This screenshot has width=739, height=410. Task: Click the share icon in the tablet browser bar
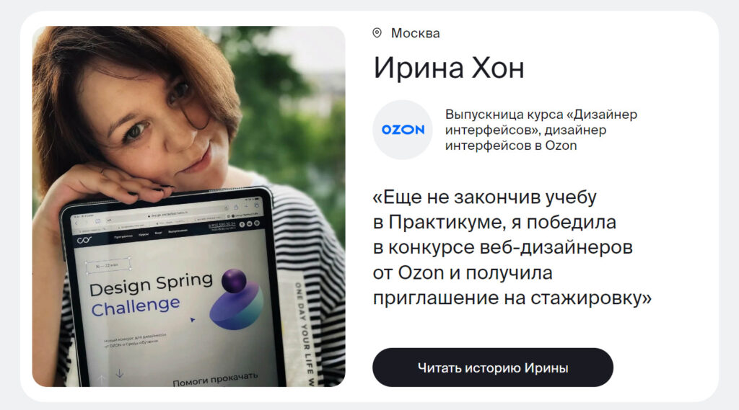(236, 207)
